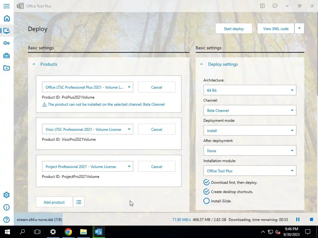Open the notification center
The width and height of the screenshot is (318, 238).
tap(308, 232)
